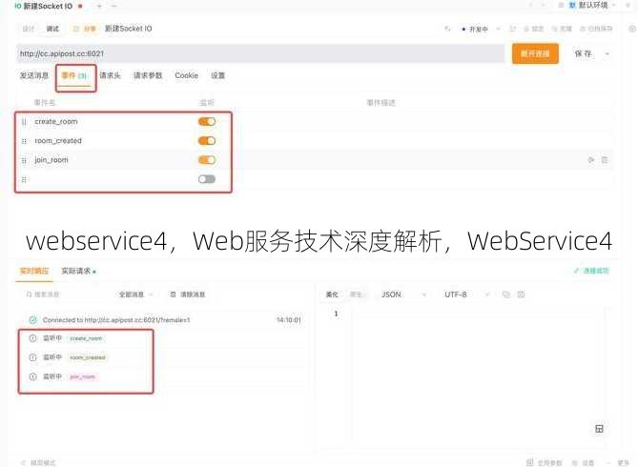This screenshot has width=638, height=467.
Task: Click the copy response icon
Action: click(506, 294)
